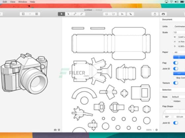Click the redo toolbar button
Screen dimensions: 185x138
point(113,14)
